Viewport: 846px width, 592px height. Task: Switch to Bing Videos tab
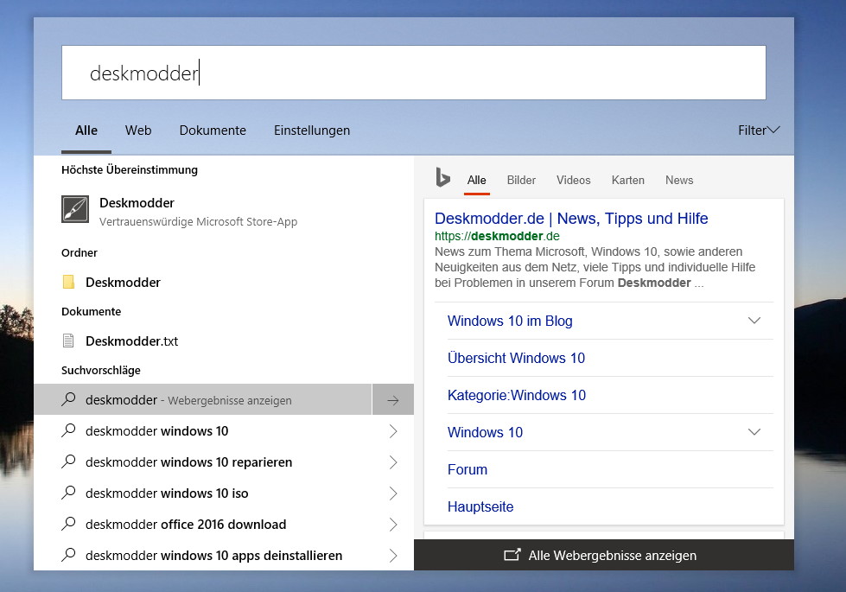(574, 181)
